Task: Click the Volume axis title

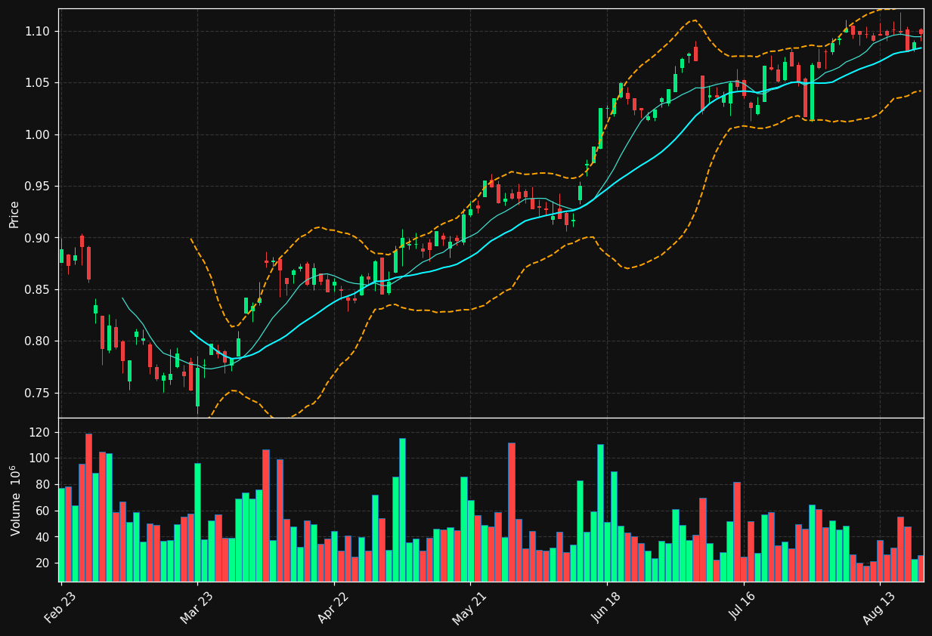Action: 15,500
